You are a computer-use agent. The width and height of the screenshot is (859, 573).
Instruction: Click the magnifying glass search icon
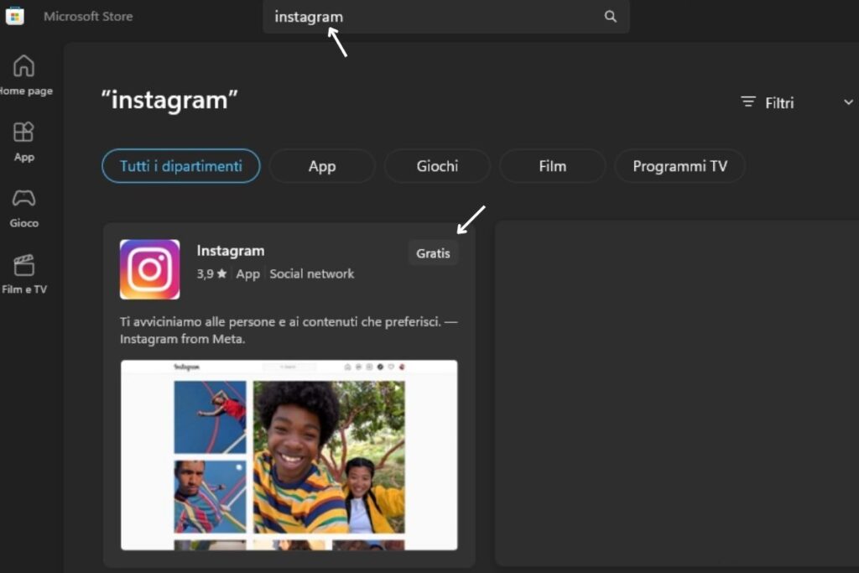point(611,17)
